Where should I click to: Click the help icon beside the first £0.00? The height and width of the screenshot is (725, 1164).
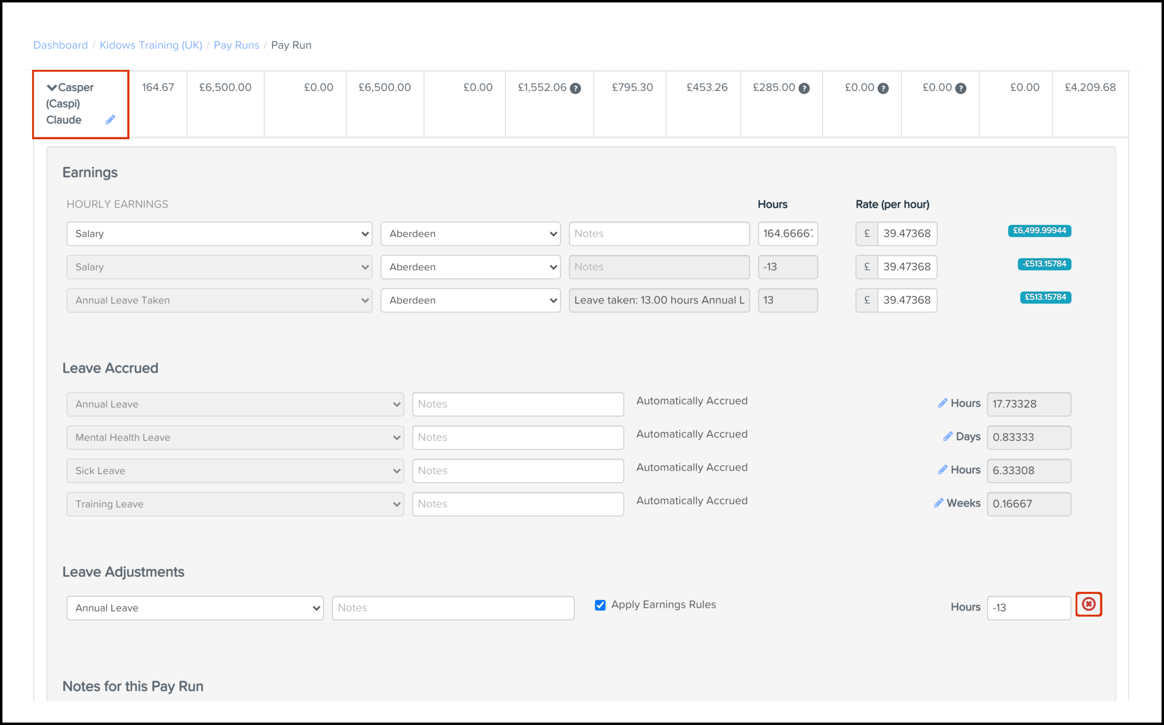[x=883, y=88]
